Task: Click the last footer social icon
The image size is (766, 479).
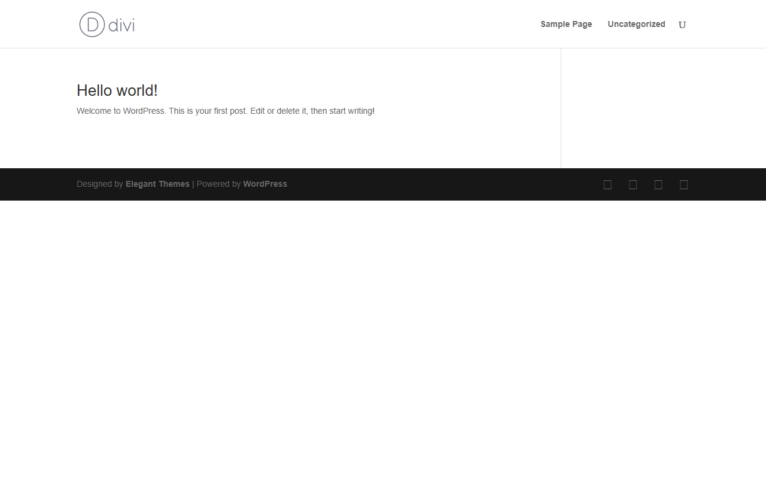Action: pyautogui.click(x=683, y=185)
